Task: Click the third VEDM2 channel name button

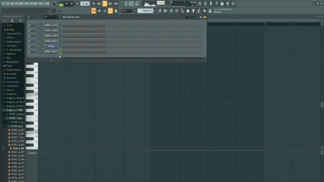Action: 51,36
